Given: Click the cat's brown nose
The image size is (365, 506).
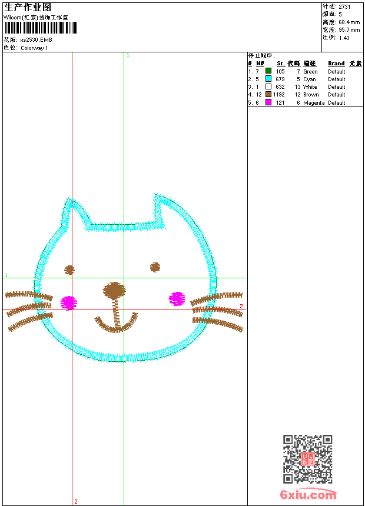Looking at the screenshot, I should click(114, 290).
